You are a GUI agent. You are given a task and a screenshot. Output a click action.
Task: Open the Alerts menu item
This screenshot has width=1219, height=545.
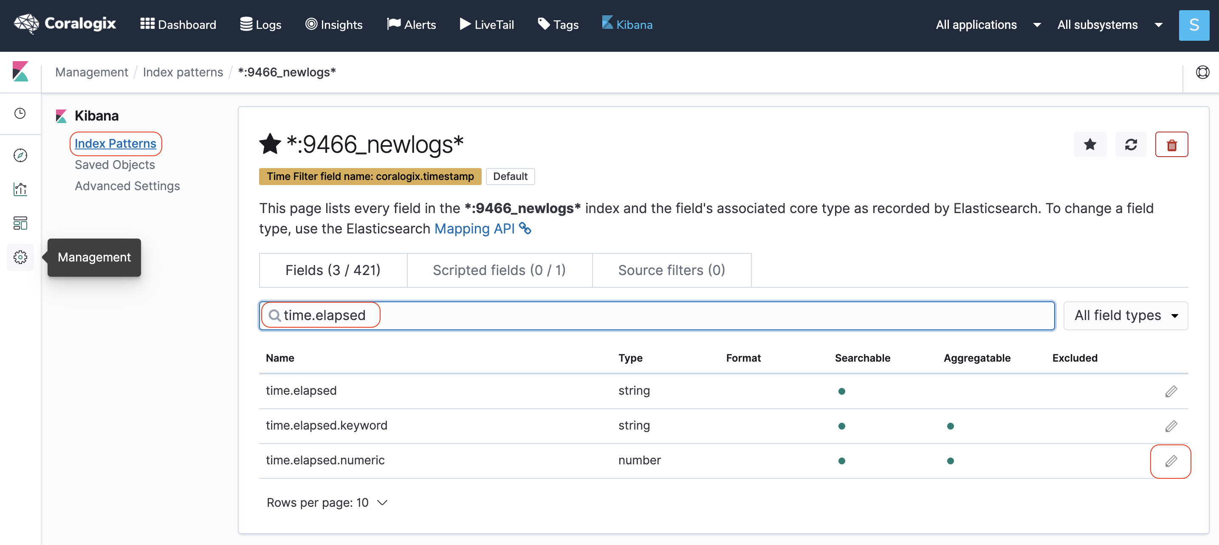point(411,24)
